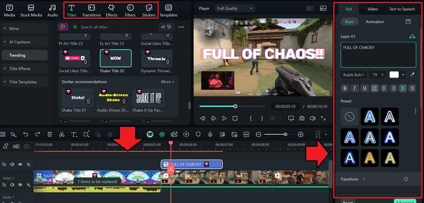Click the speed control icon in toolbar
The image size is (424, 203).
[186, 134]
